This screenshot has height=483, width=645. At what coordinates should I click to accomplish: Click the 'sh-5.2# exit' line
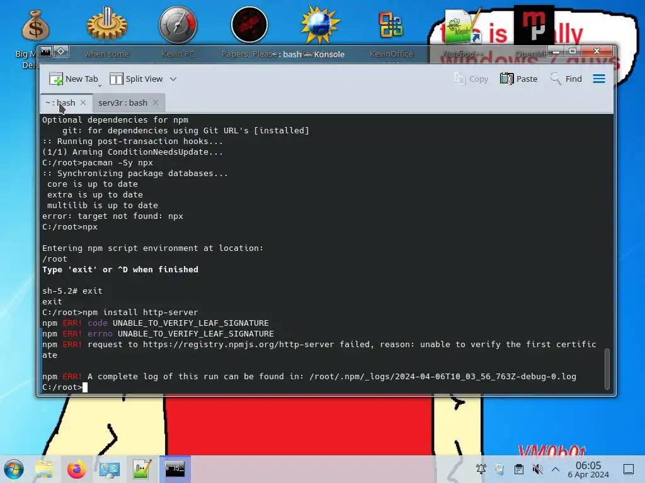[72, 291]
